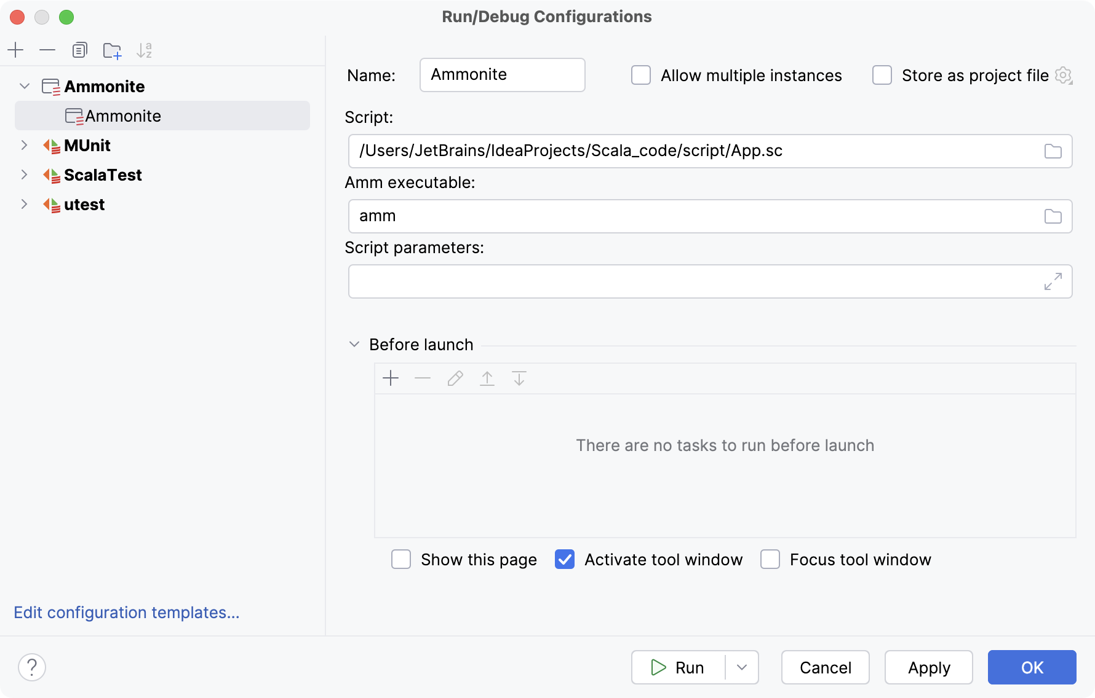This screenshot has height=698, width=1095.
Task: Click Sort Configurations alphabetically icon
Action: 144,50
